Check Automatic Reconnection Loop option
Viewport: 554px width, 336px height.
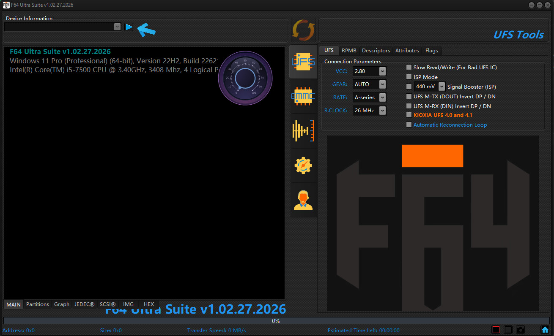pos(409,125)
